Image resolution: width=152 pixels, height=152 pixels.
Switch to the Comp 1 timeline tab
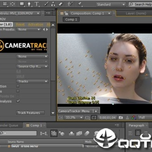(x=36, y=125)
